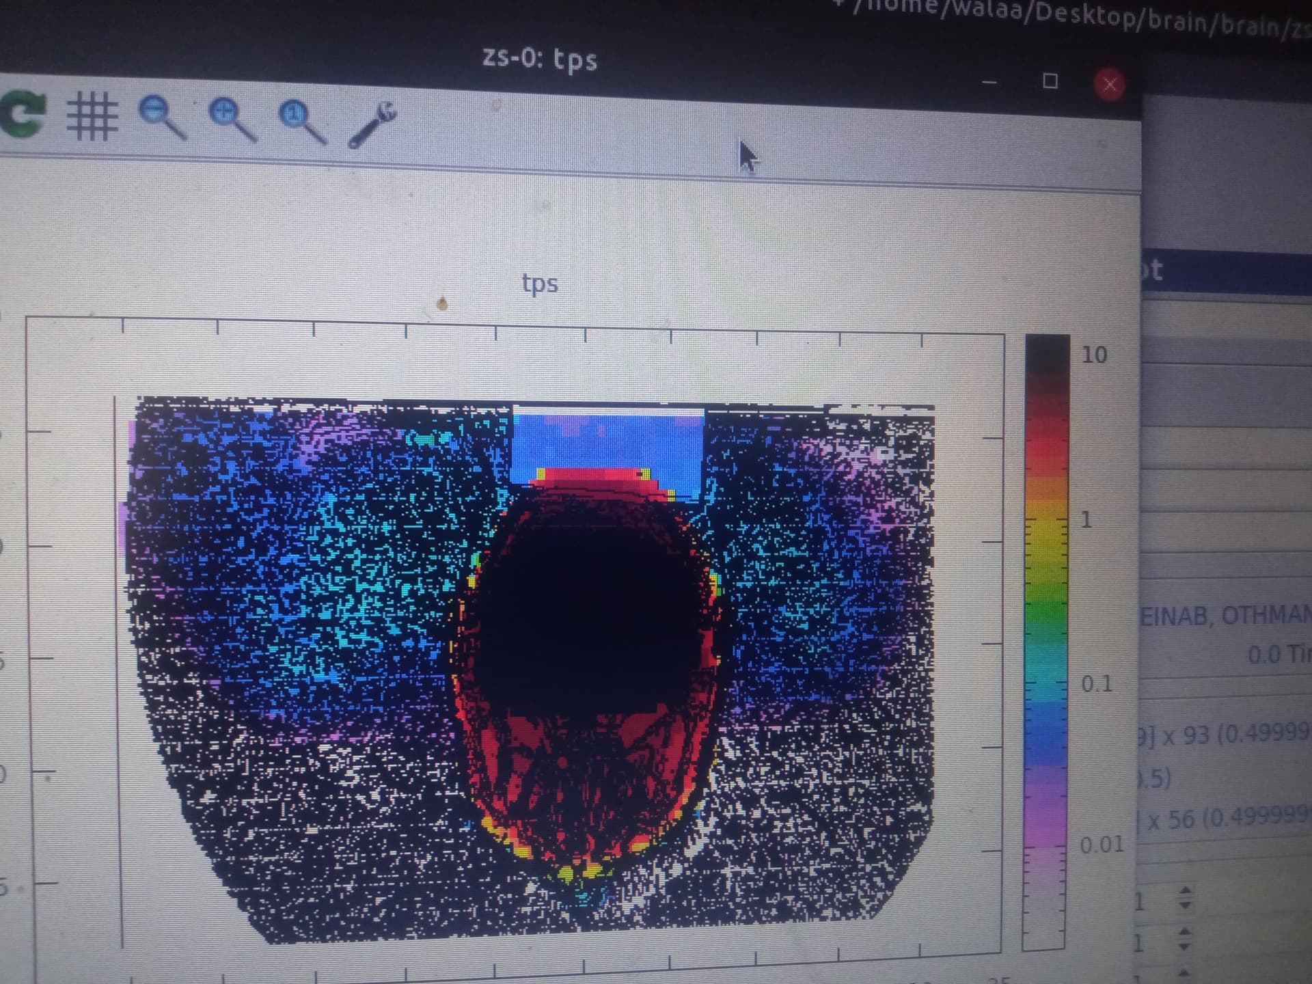Maximize the zs-0: tps window
Image resolution: width=1312 pixels, height=984 pixels.
1050,81
